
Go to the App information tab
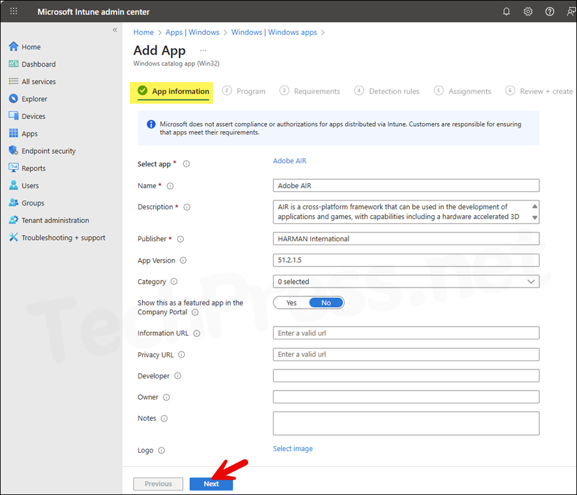point(173,91)
